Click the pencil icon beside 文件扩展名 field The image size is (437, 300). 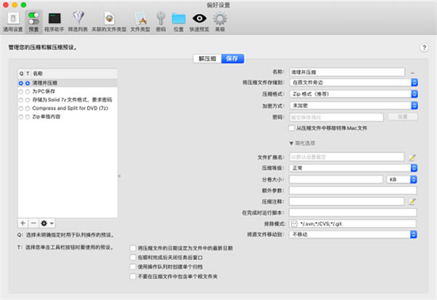pos(412,157)
